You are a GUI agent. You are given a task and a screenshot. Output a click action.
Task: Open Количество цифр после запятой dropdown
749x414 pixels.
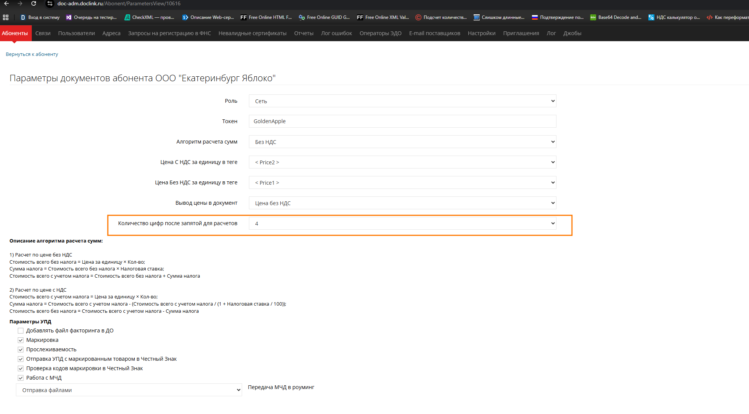(x=402, y=224)
